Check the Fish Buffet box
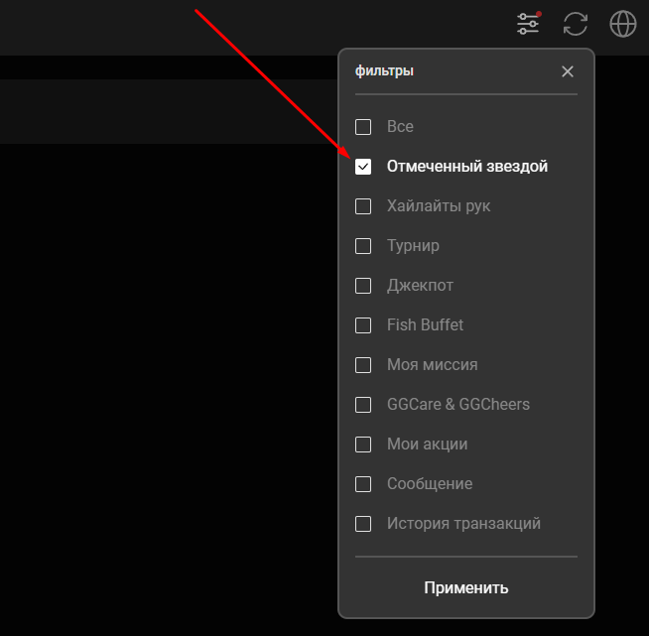The height and width of the screenshot is (636, 649). tap(363, 325)
